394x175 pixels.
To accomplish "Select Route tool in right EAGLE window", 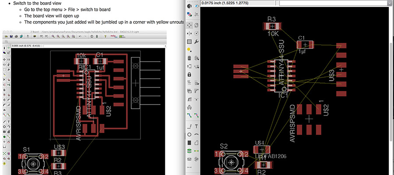I will (190, 115).
